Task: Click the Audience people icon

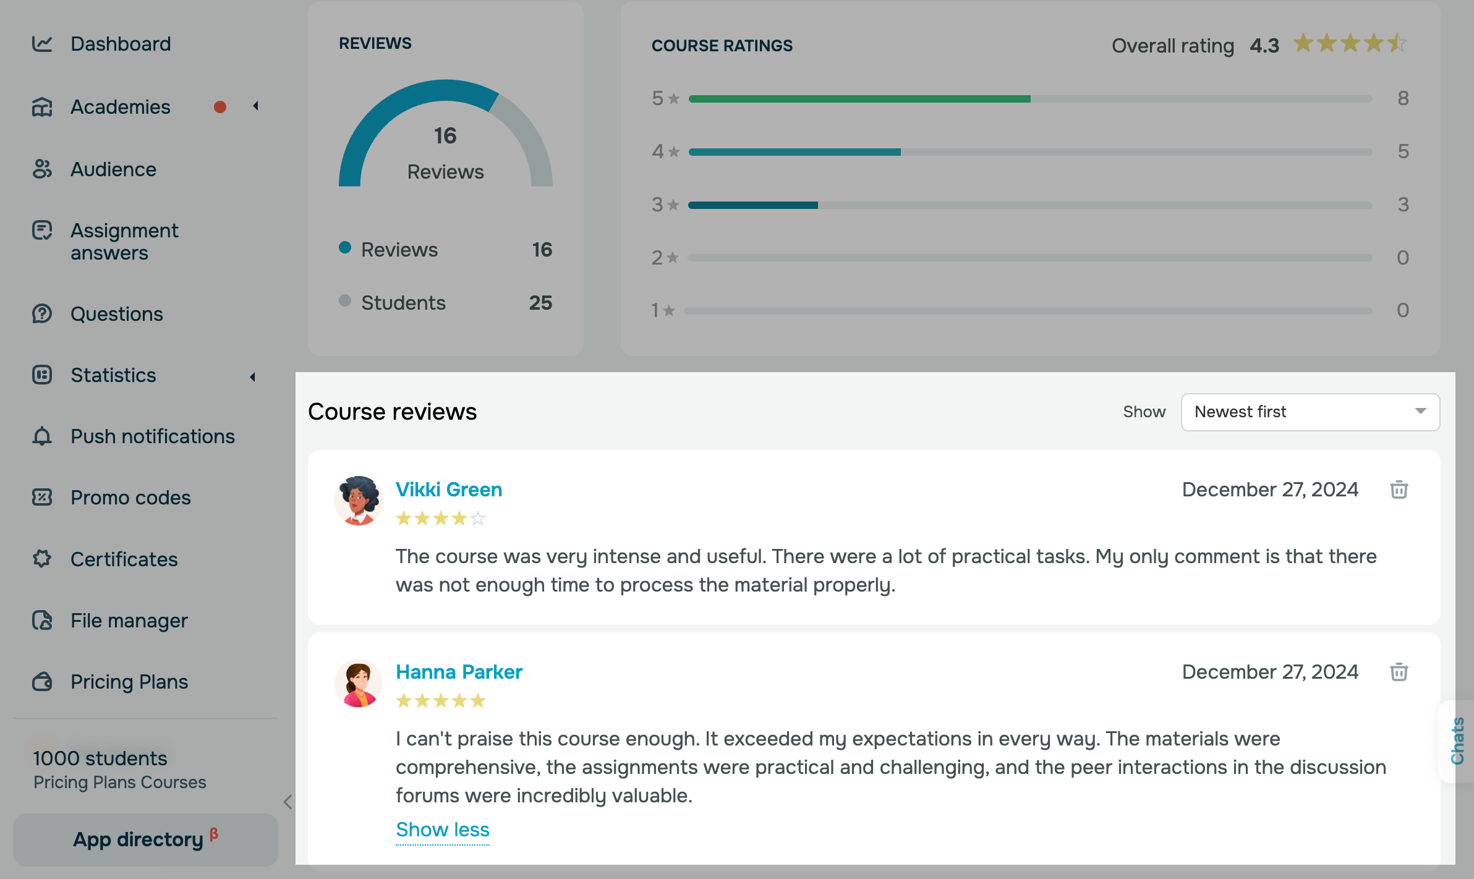Action: (42, 169)
